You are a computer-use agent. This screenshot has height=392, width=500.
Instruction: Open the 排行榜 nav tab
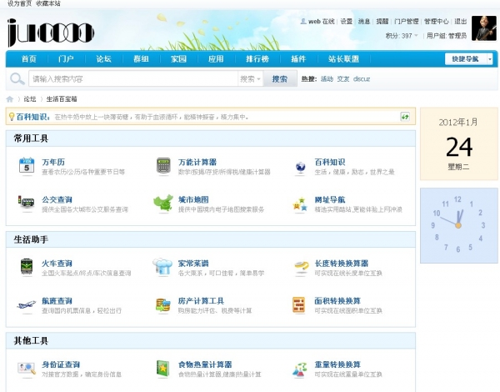click(x=257, y=58)
